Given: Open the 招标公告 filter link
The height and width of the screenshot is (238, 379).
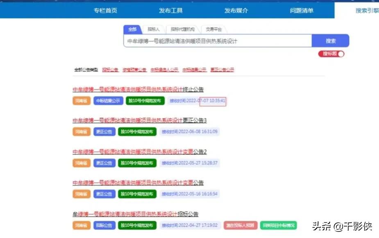Looking at the screenshot, I should click(x=111, y=69).
